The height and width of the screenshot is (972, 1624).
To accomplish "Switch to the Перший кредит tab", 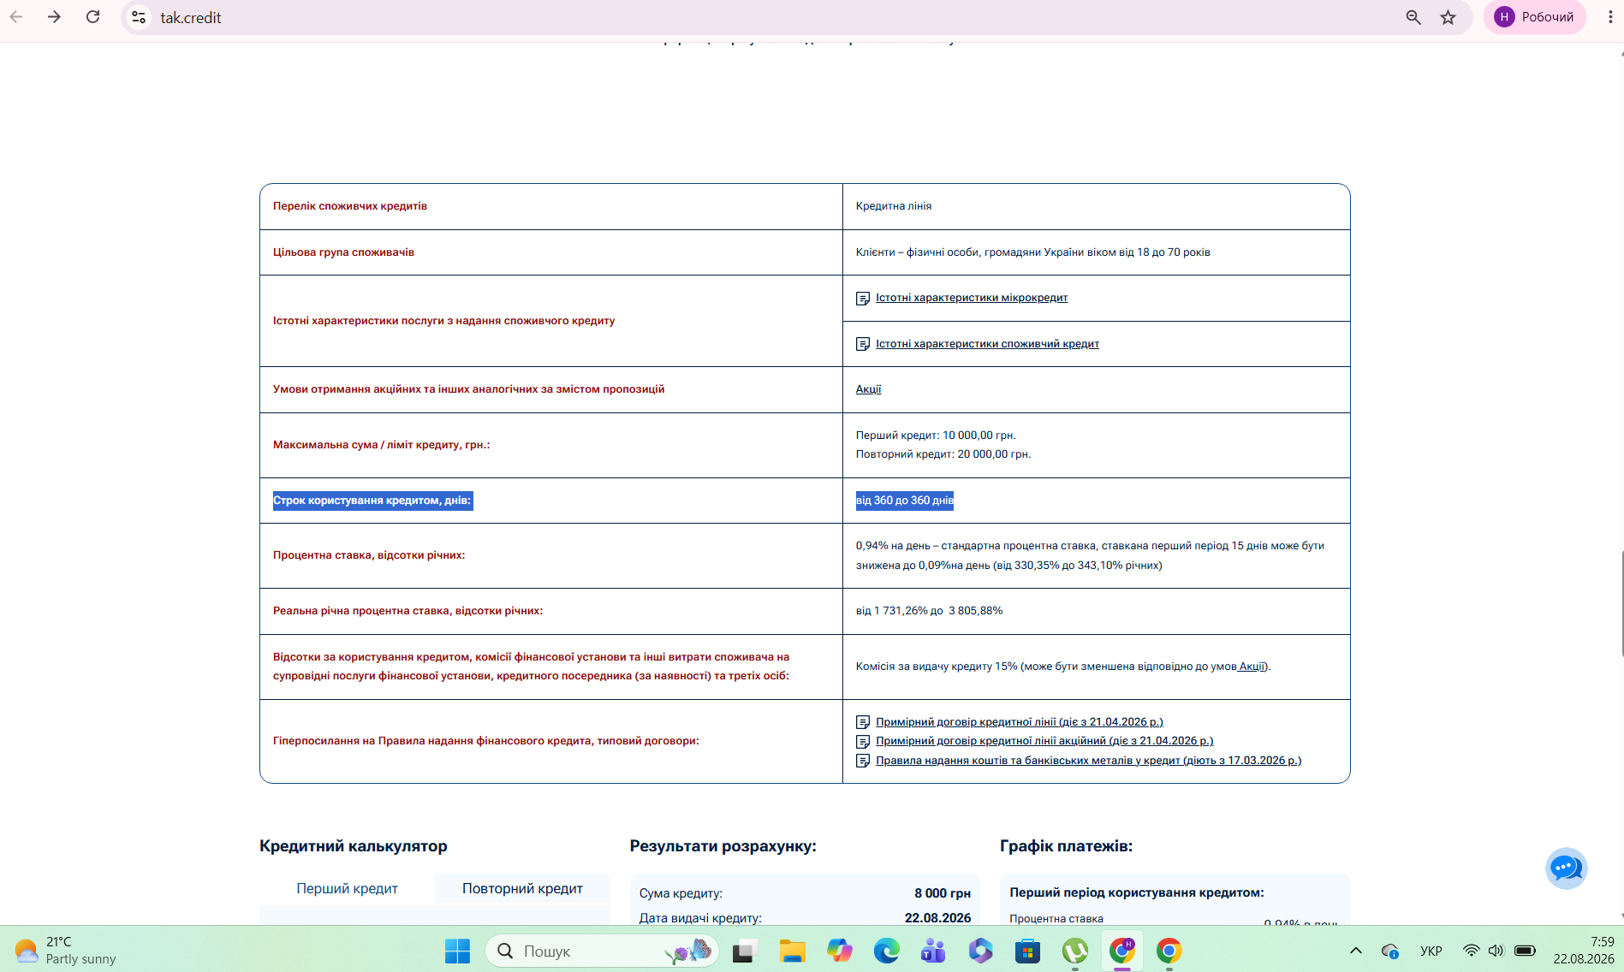I will (x=347, y=889).
